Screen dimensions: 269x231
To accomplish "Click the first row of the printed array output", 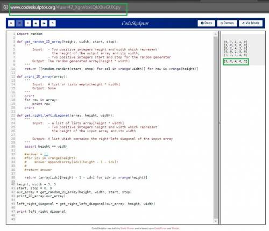I will click(x=236, y=42).
